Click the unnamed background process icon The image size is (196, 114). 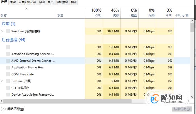tap(8, 47)
